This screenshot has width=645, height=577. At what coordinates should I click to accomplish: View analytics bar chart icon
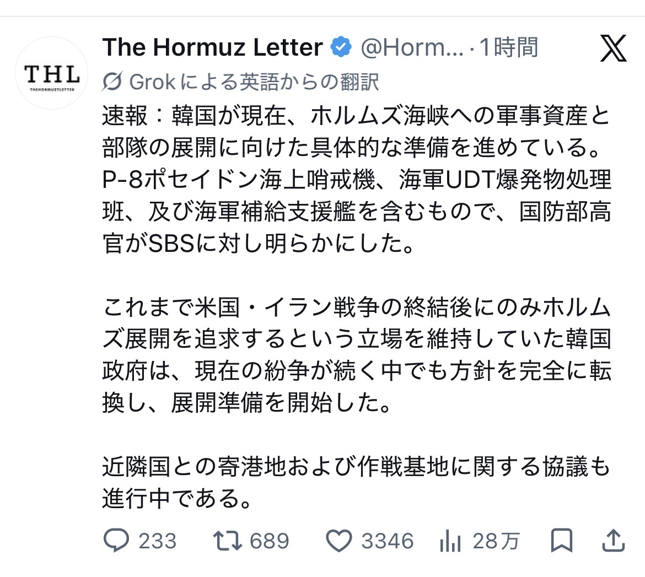pos(450,541)
